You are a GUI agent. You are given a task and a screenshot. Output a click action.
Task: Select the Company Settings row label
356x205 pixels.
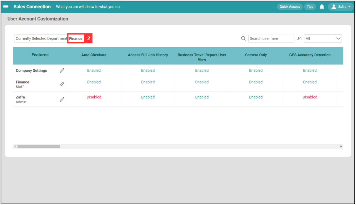(x=31, y=71)
